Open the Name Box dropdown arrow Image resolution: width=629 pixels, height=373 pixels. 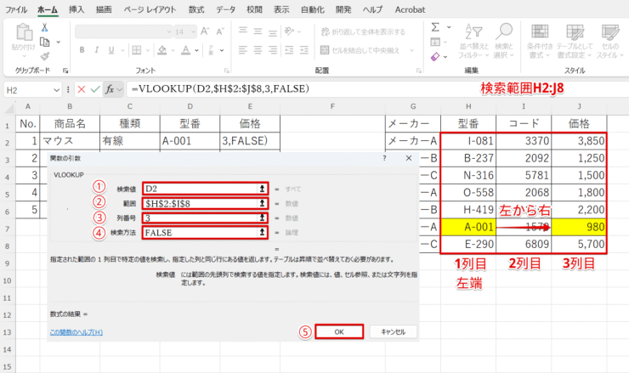point(56,90)
